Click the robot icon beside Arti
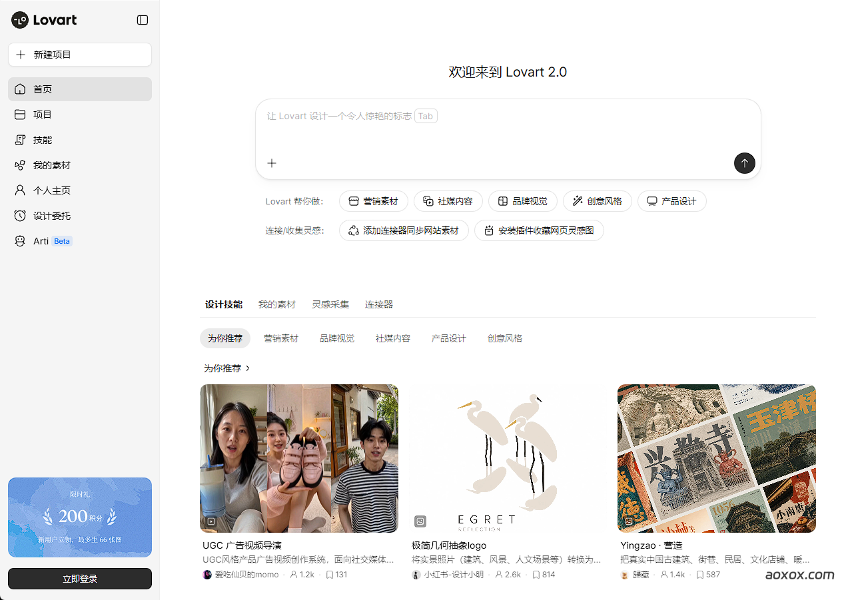 [20, 241]
